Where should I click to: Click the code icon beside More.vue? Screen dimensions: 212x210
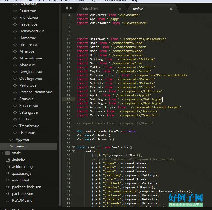click(15, 65)
